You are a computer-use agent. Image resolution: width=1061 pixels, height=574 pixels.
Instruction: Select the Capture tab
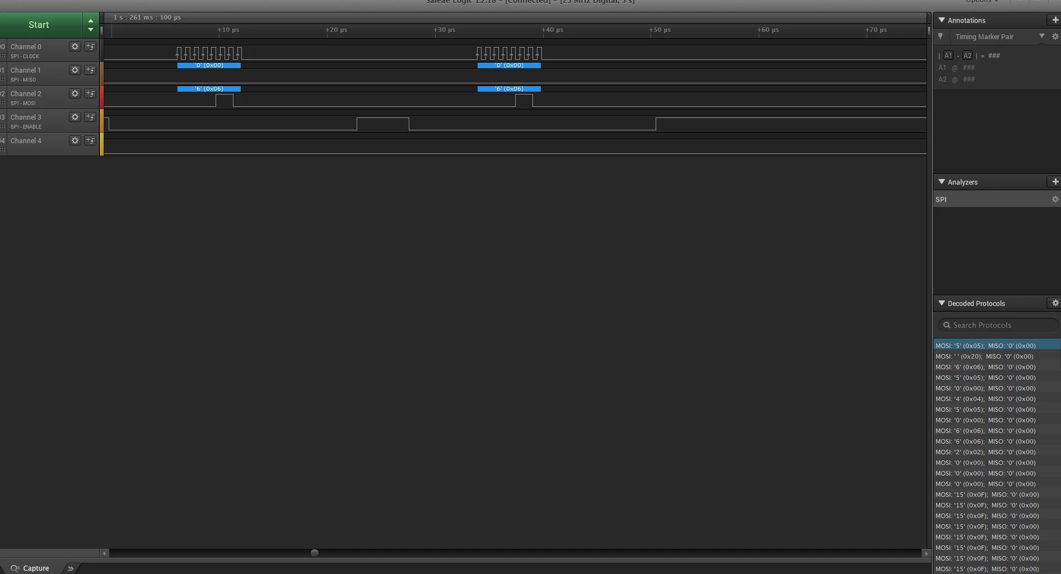pos(30,568)
